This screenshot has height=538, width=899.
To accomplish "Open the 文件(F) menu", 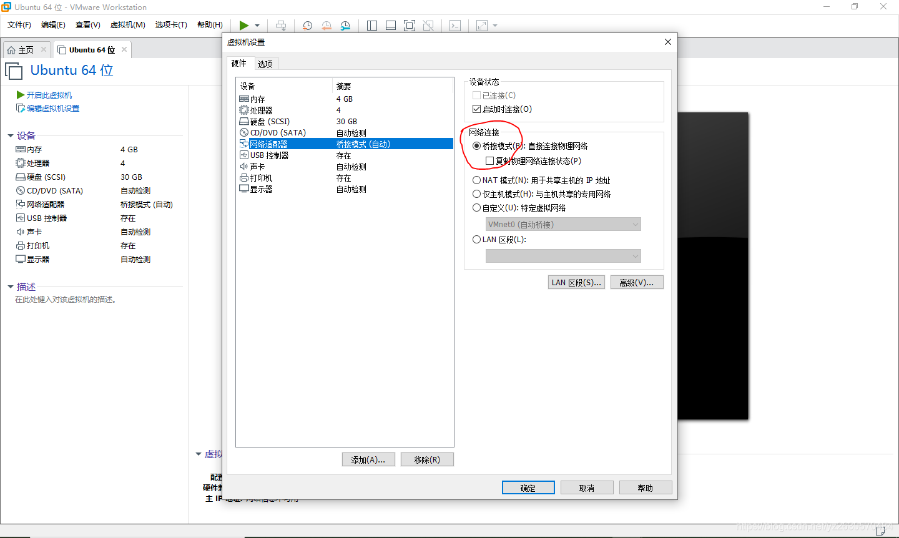I will pos(19,25).
